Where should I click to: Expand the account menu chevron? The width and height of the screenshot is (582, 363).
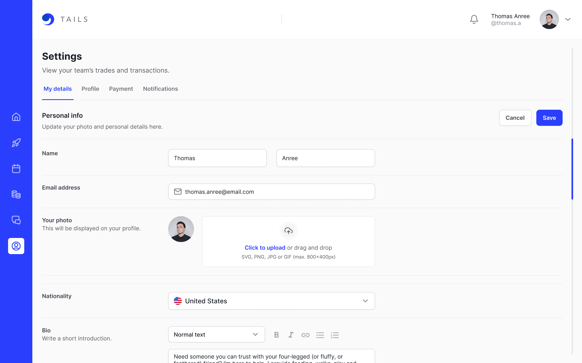click(x=568, y=19)
